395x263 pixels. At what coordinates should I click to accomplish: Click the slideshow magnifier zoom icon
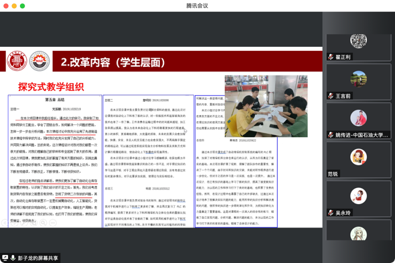point(43,223)
